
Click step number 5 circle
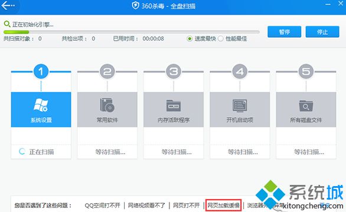click(306, 71)
